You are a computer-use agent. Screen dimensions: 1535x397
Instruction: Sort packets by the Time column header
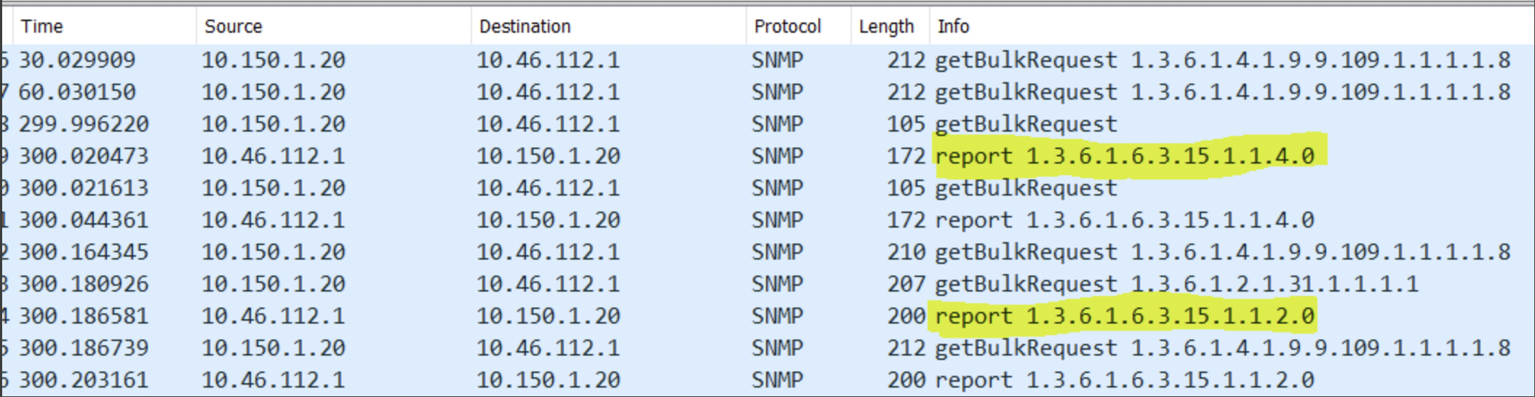point(42,27)
